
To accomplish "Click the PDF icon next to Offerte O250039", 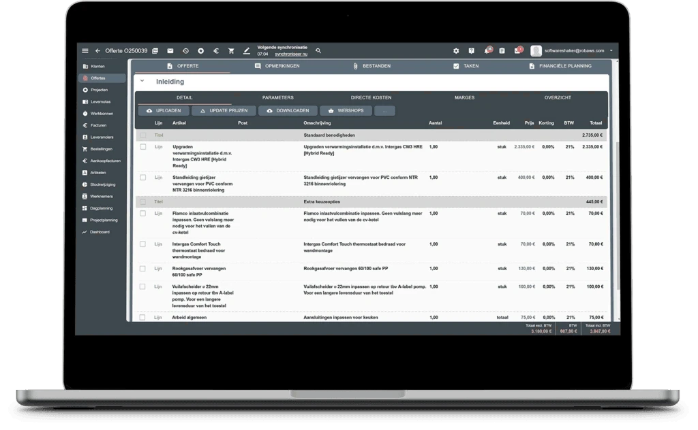I will 155,51.
